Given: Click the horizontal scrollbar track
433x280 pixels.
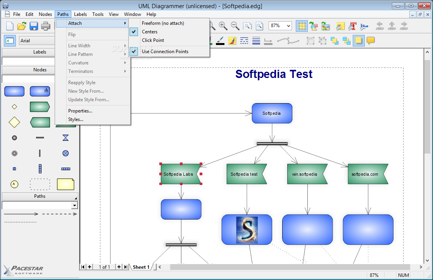Looking at the screenshot, I should pyautogui.click(x=290, y=267).
